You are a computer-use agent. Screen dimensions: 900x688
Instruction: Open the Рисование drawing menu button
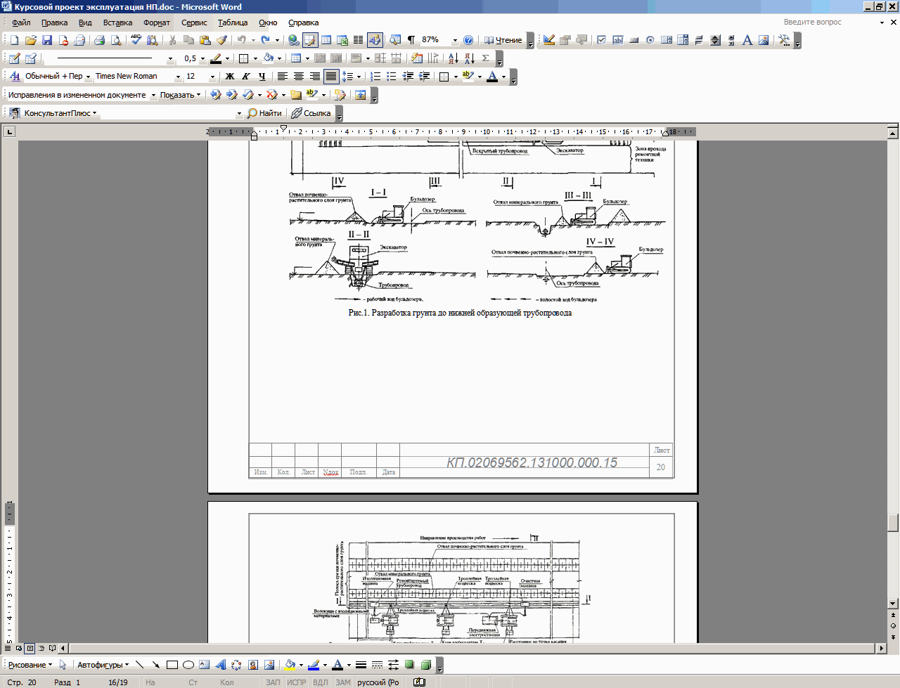30,664
